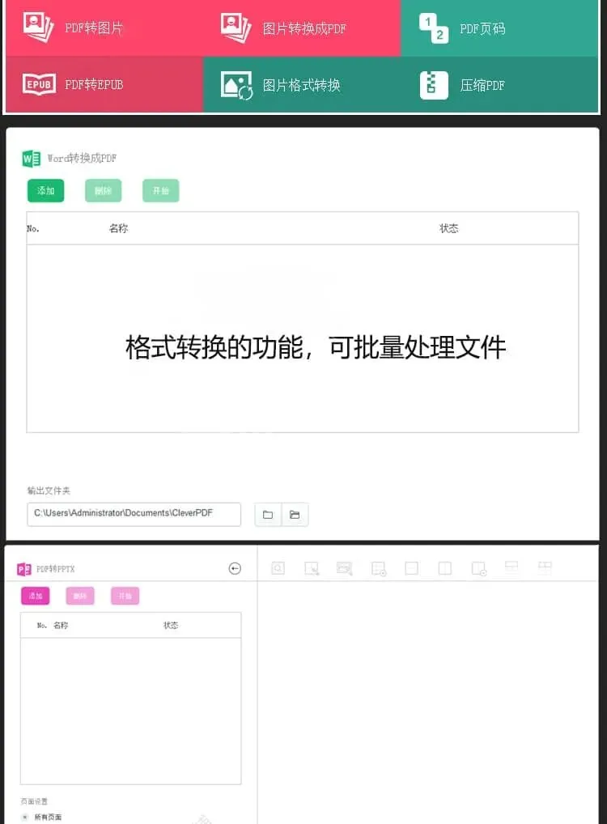Click the two-column split icon in preview toolbar
607x824 pixels.
coord(445,568)
